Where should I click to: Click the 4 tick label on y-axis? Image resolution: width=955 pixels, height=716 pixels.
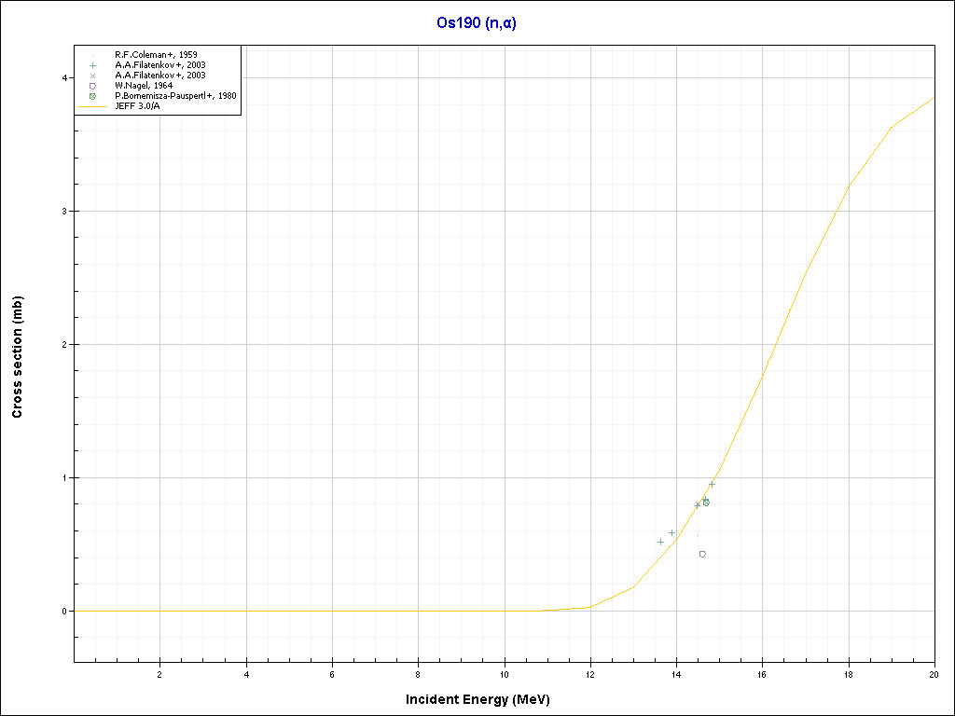[65, 77]
